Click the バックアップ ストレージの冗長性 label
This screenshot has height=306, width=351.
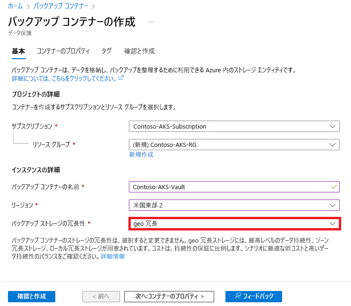pos(48,223)
